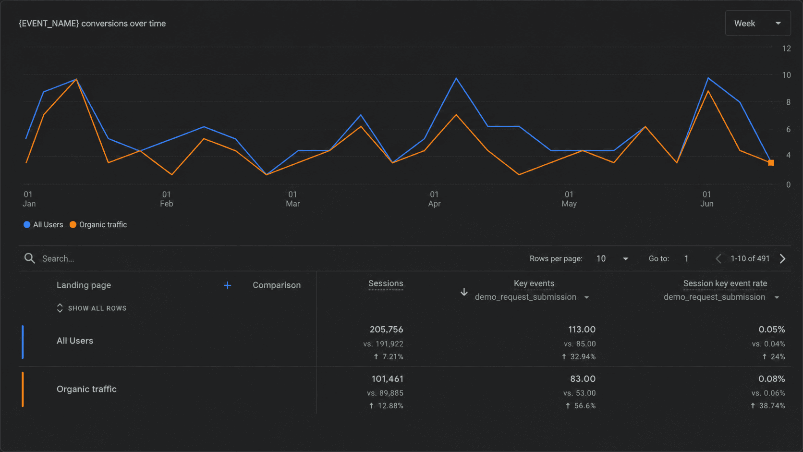803x452 pixels.
Task: Click the Show All Rows expand icon
Action: point(60,308)
